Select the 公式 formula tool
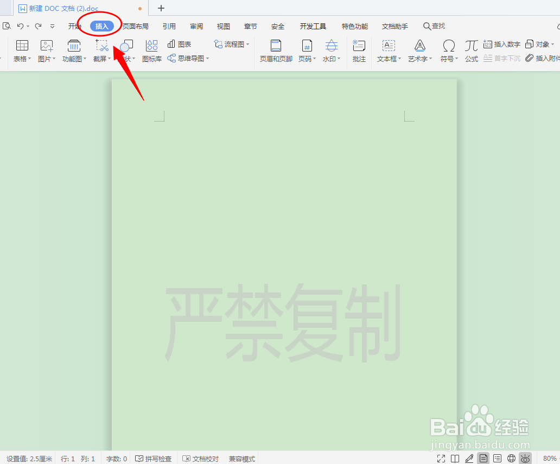560x464 pixels. click(471, 50)
